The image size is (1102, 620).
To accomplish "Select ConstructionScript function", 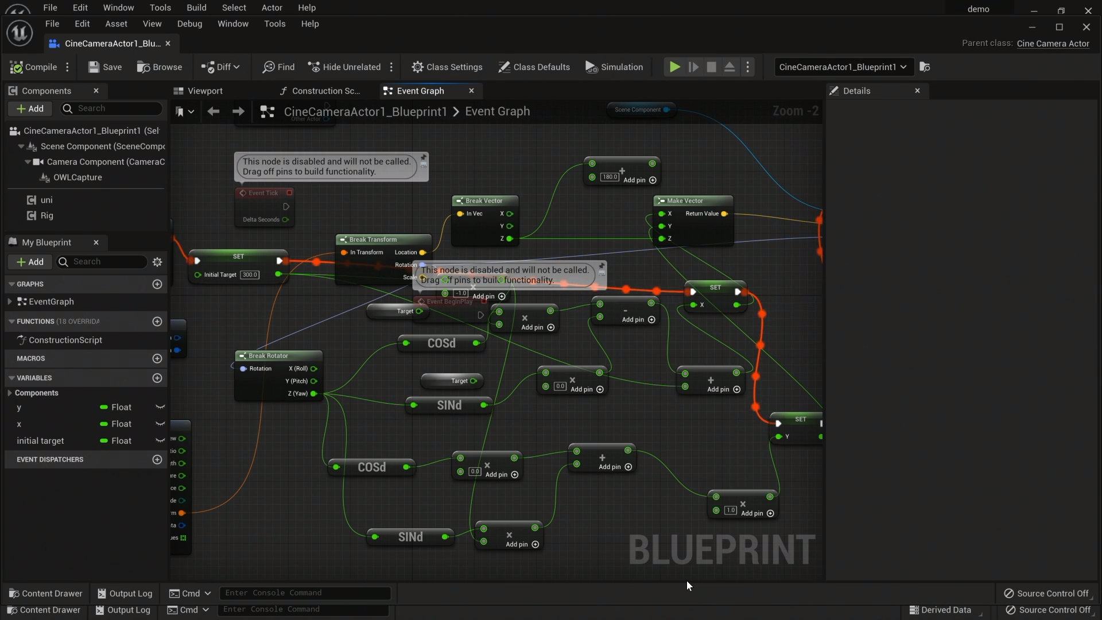I will 65,340.
